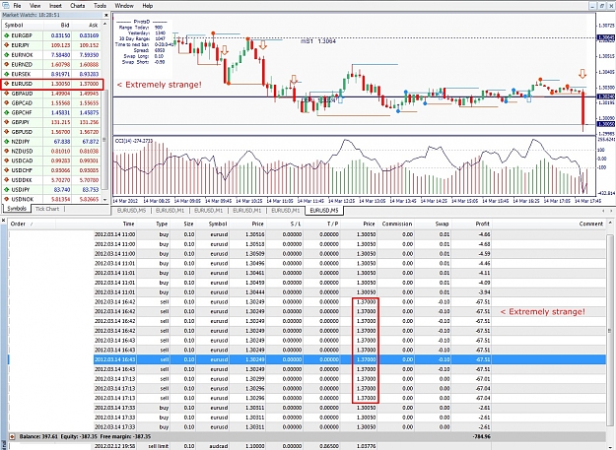Click the arrow icon beside EURNZD
The height and width of the screenshot is (450, 616).
[x=6, y=64]
